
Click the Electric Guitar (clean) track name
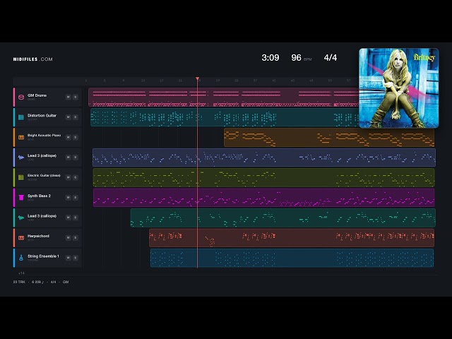pyautogui.click(x=44, y=175)
